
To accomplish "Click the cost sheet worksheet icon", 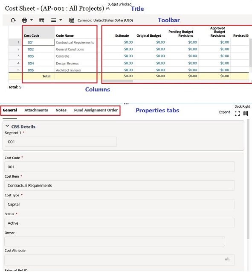I will pyautogui.click(x=72, y=20).
